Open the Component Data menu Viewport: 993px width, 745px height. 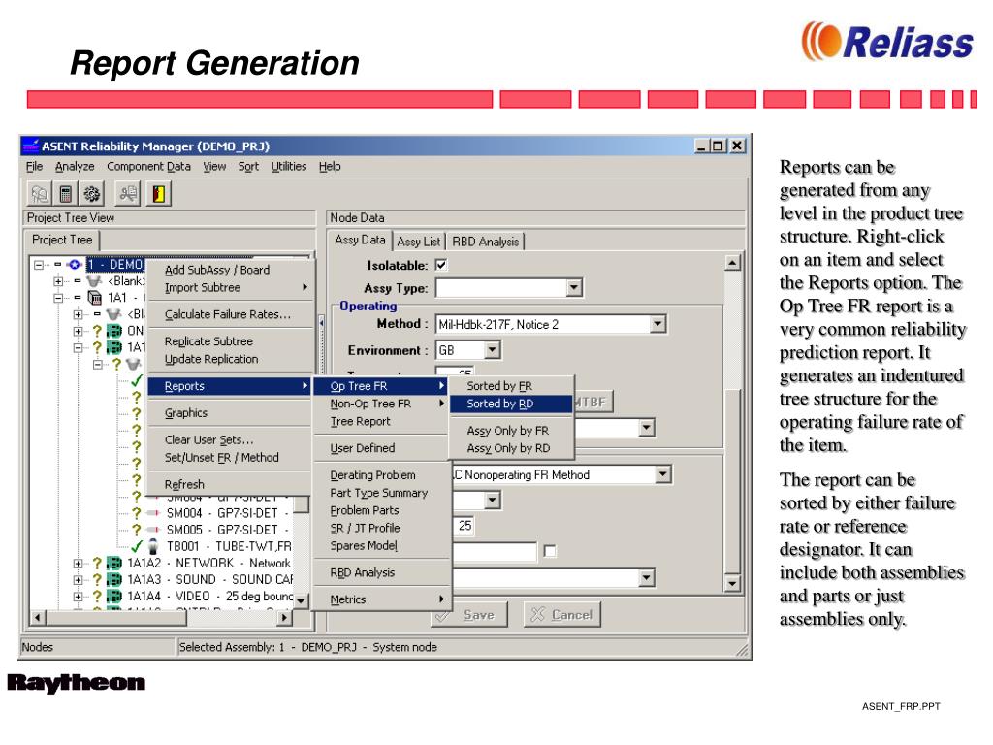click(148, 166)
